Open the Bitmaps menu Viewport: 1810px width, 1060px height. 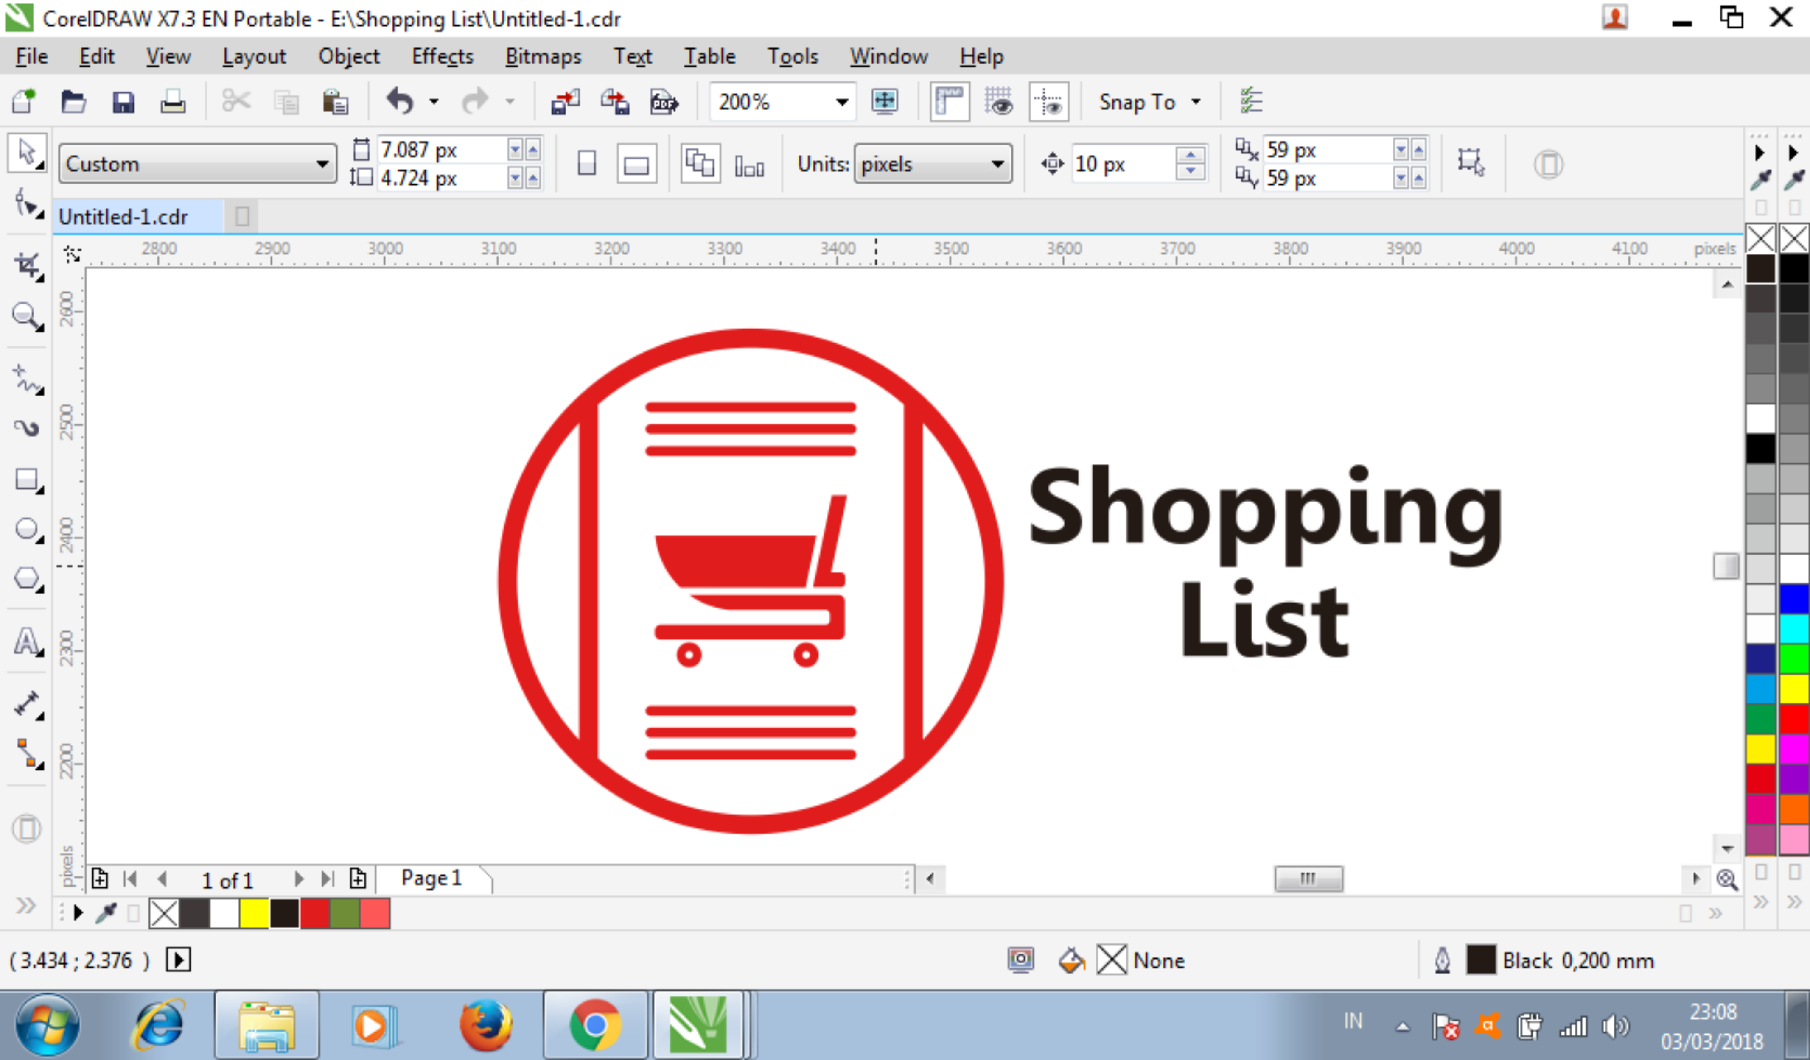tap(543, 57)
